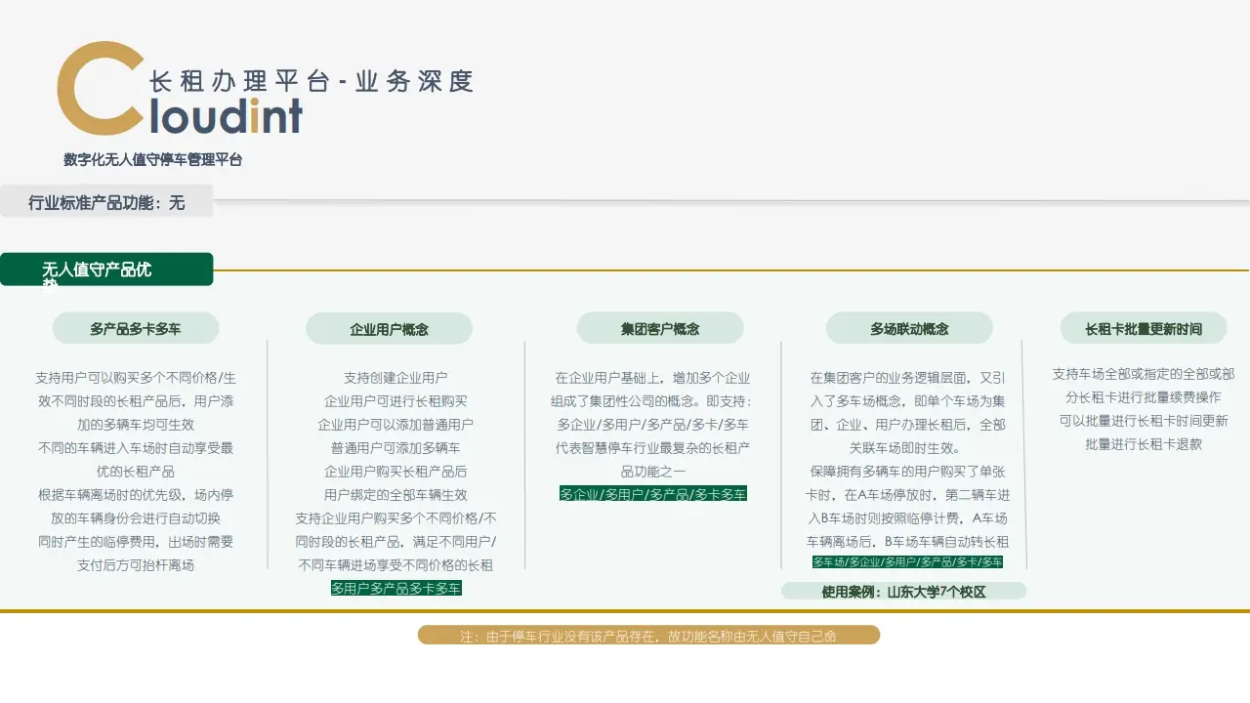The image size is (1250, 703).
Task: Select the highlighted 多企业/多用户/多产品/多卡多车 text
Action: [x=652, y=494]
